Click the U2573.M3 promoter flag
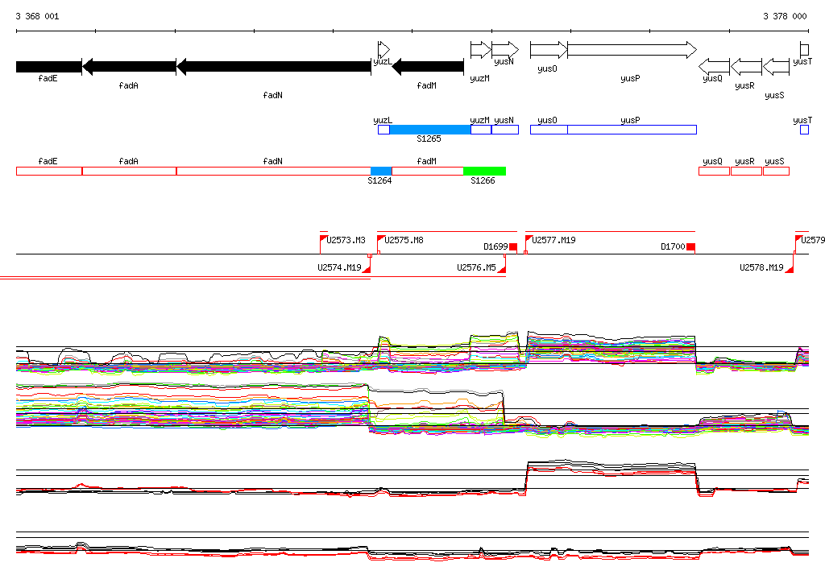This screenshot has height=575, width=825. [x=324, y=239]
